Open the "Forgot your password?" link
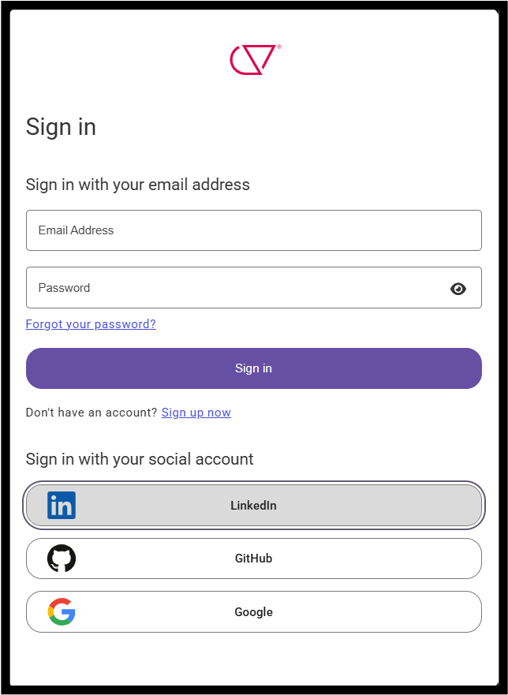Viewport: 508px width, 695px height. click(x=91, y=324)
